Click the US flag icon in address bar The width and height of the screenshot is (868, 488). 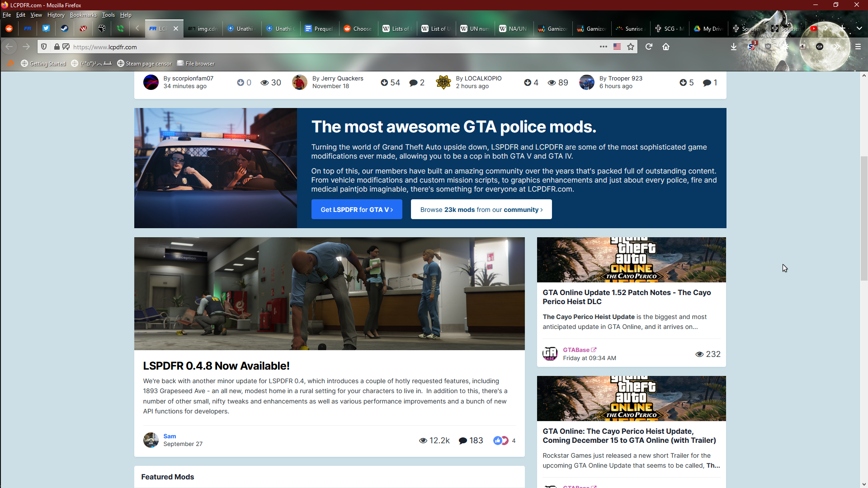coord(617,47)
